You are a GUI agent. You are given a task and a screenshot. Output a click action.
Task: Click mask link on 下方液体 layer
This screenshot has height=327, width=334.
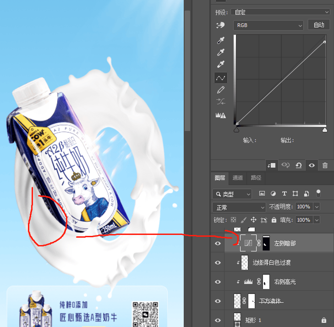(244, 301)
